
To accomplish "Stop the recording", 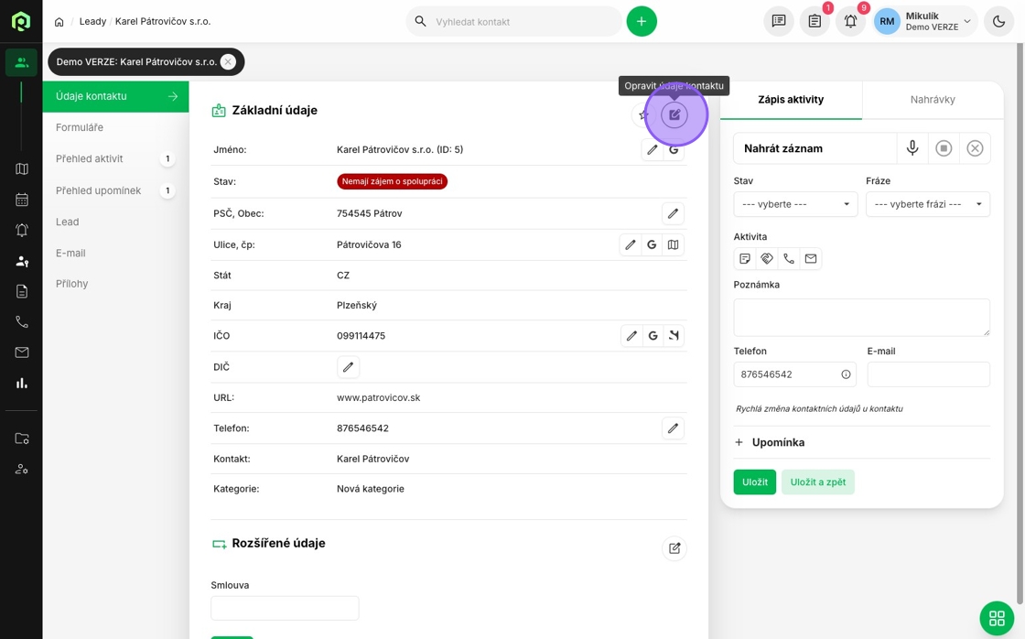I will pos(944,148).
